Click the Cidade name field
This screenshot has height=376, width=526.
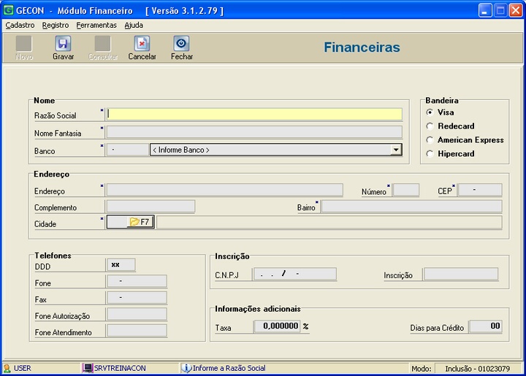tap(329, 222)
